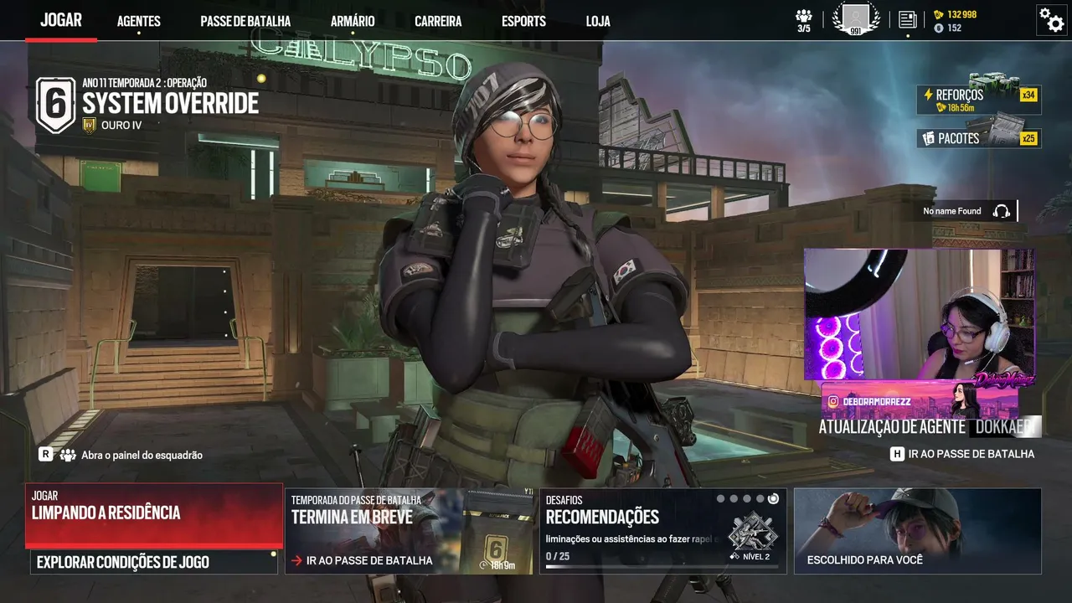Open the Termina em Breve battle pass card
The width and height of the screenshot is (1072, 603).
click(409, 531)
